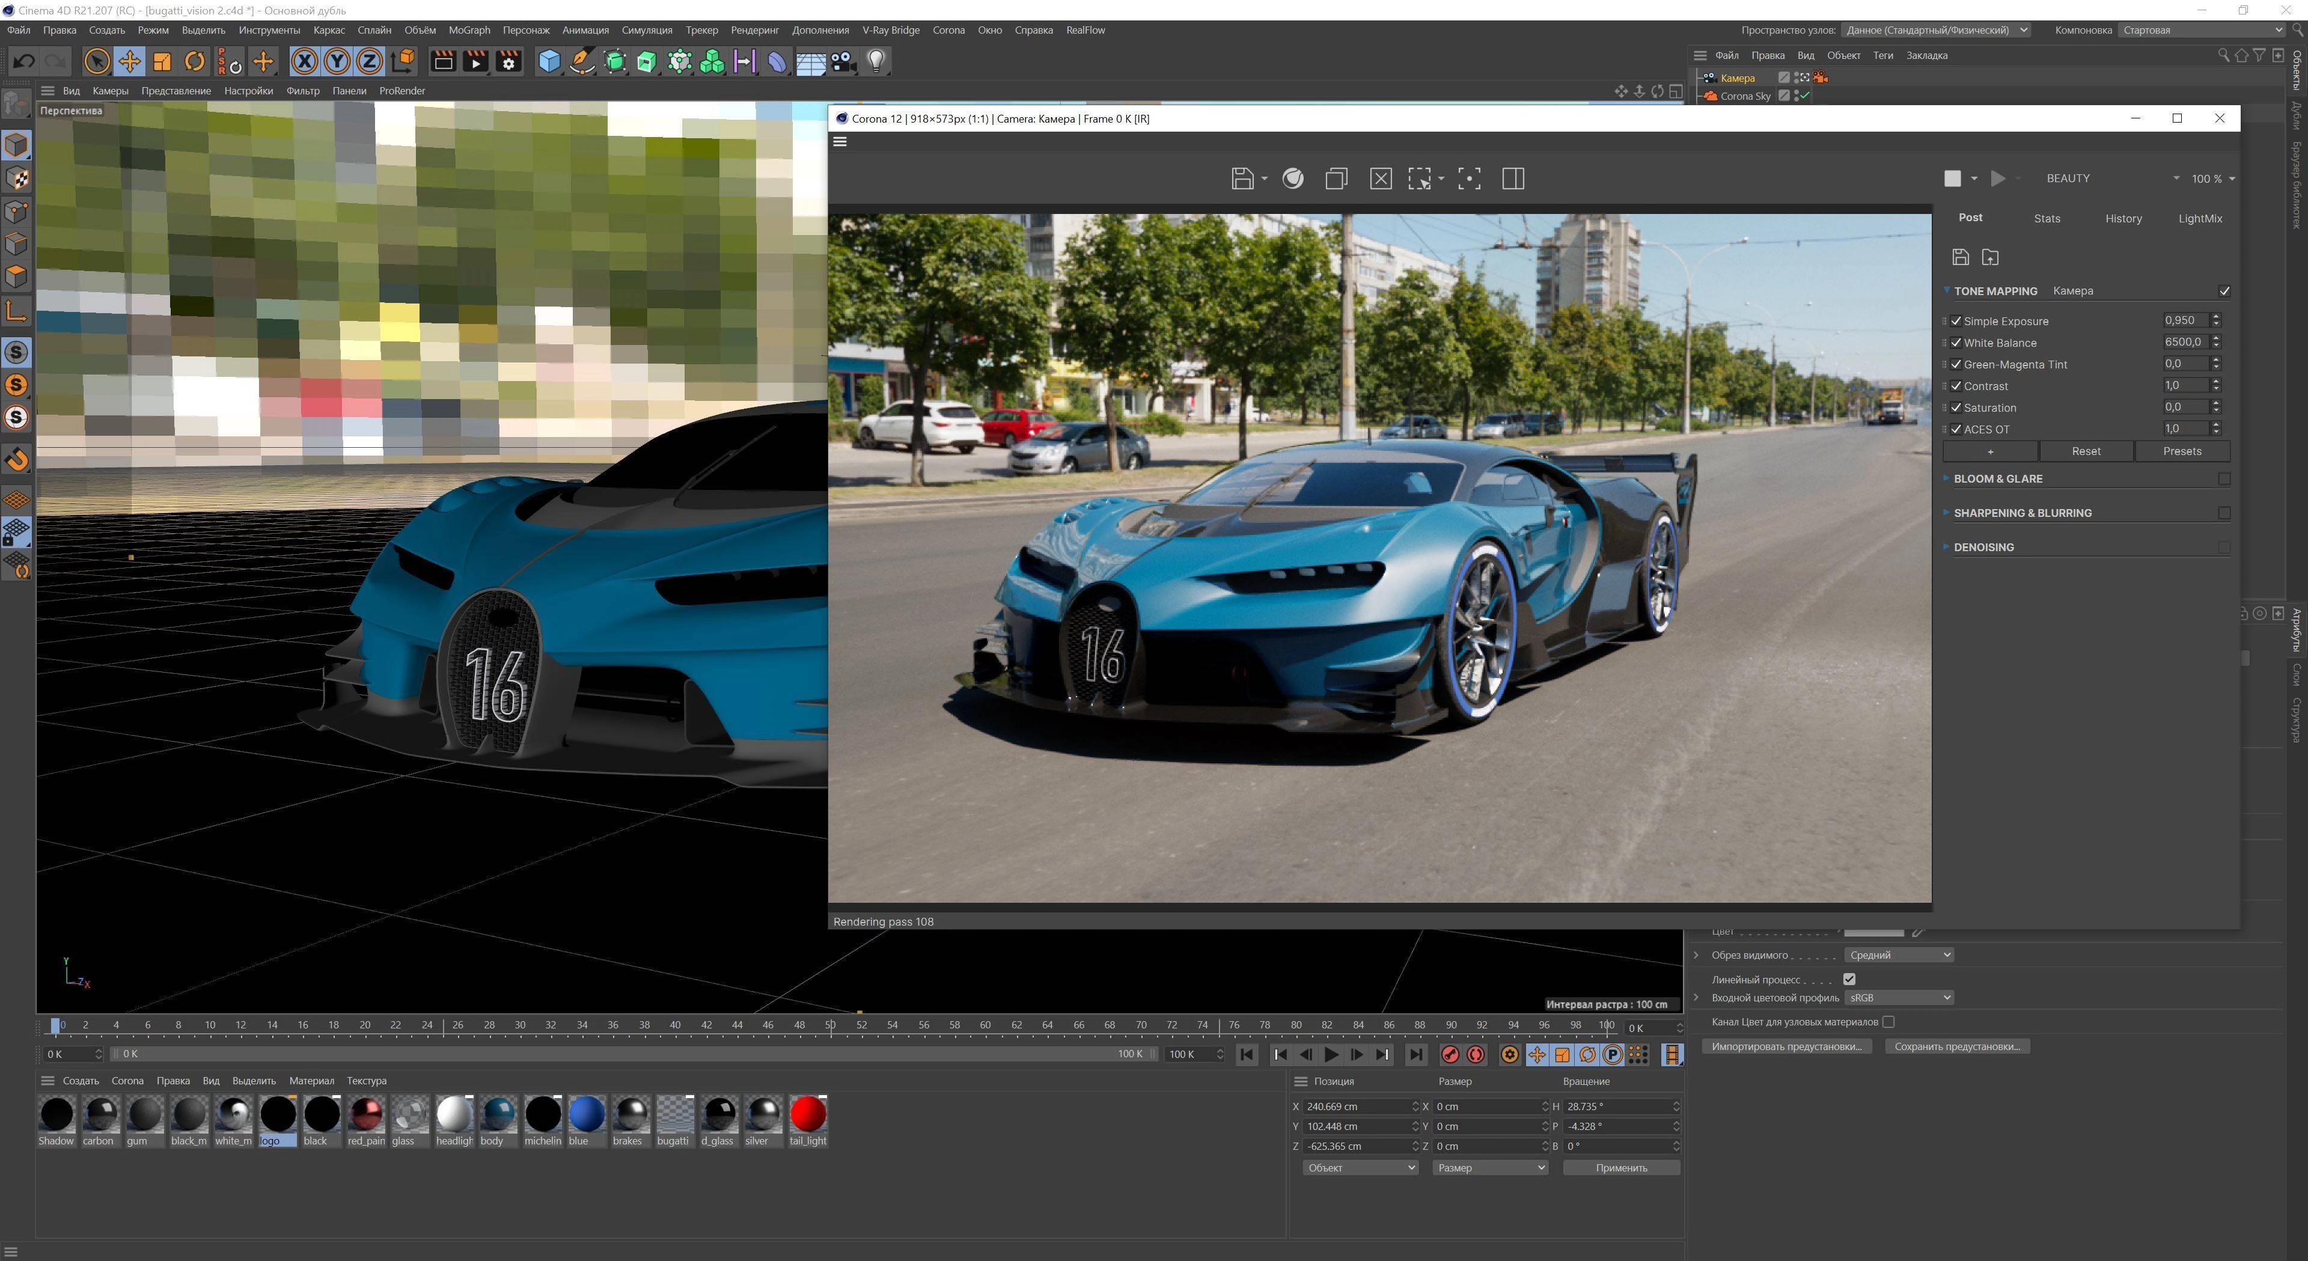The width and height of the screenshot is (2308, 1261).
Task: Click the Reset tone mapping button
Action: [x=2086, y=451]
